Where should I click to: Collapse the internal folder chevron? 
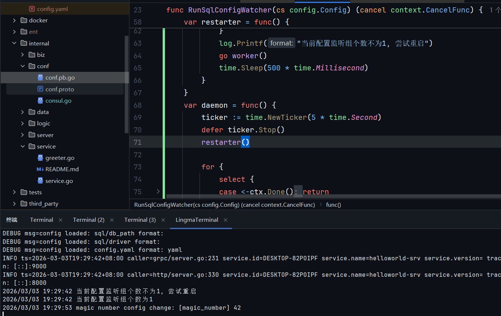point(14,43)
